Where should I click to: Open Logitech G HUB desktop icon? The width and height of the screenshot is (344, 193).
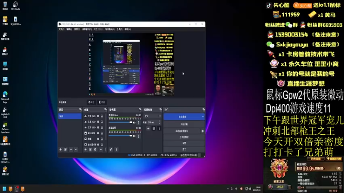click(5, 112)
